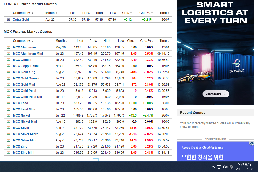Select MCX Gold Guinea change -104
This screenshot has height=172, width=258.
[134, 78]
